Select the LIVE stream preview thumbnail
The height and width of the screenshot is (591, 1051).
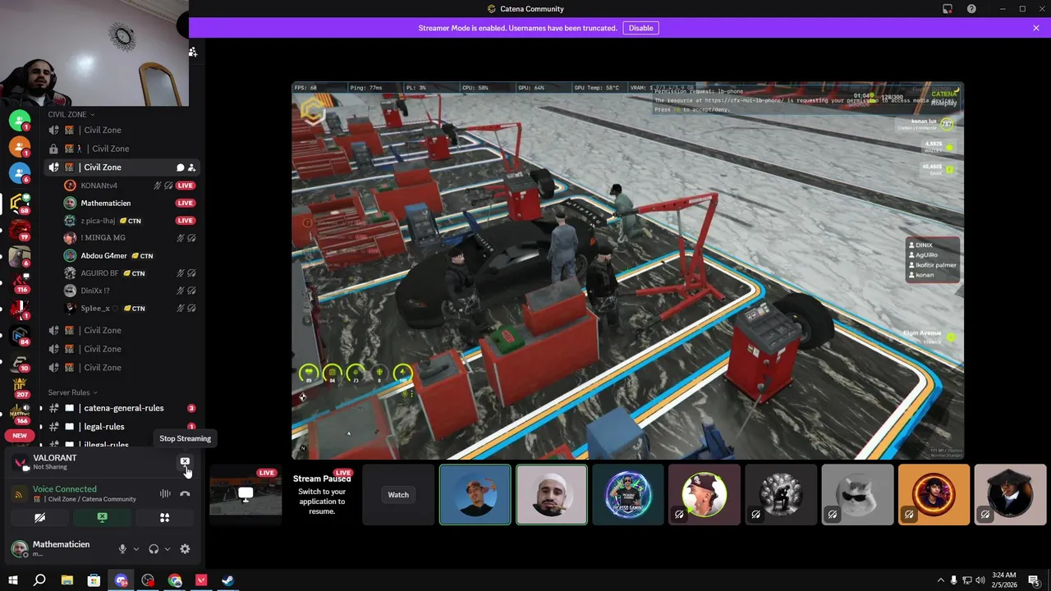point(246,495)
